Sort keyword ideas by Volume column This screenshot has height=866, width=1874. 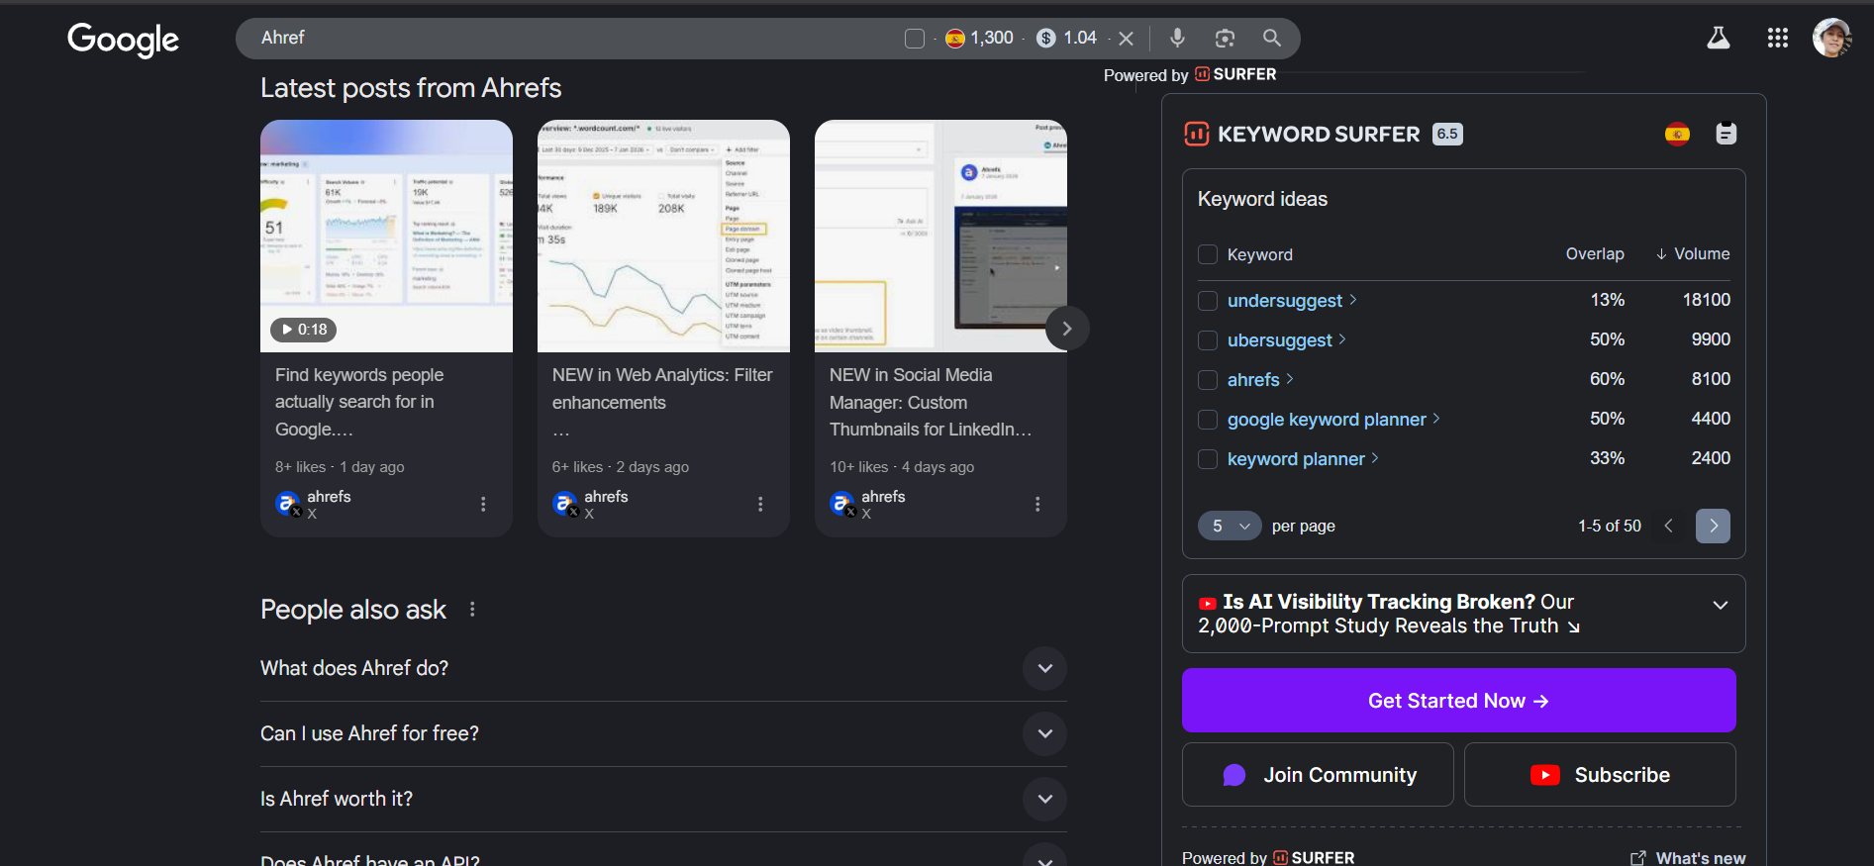(1693, 254)
